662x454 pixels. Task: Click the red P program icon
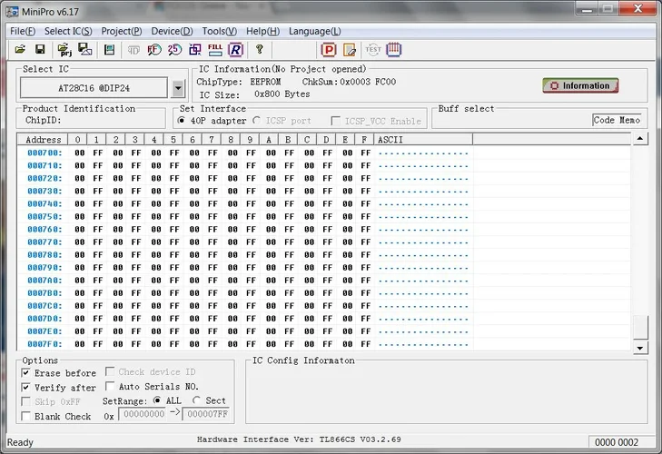329,50
